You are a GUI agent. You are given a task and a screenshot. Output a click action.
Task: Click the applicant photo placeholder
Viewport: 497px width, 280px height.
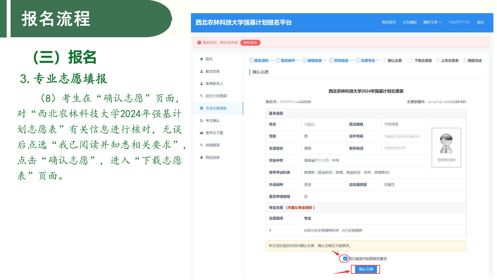(446, 148)
